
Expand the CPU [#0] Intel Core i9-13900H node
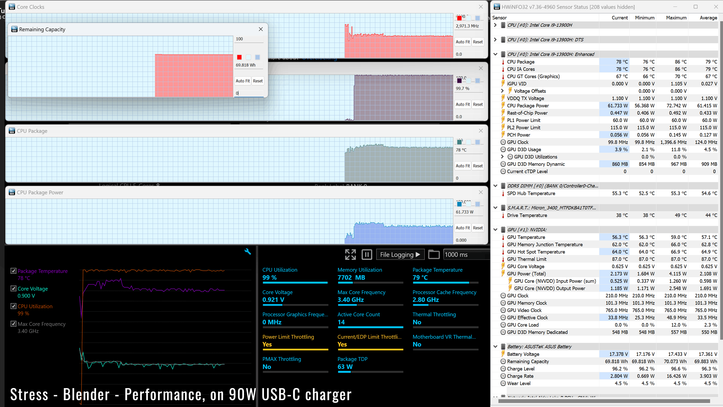tap(495, 25)
